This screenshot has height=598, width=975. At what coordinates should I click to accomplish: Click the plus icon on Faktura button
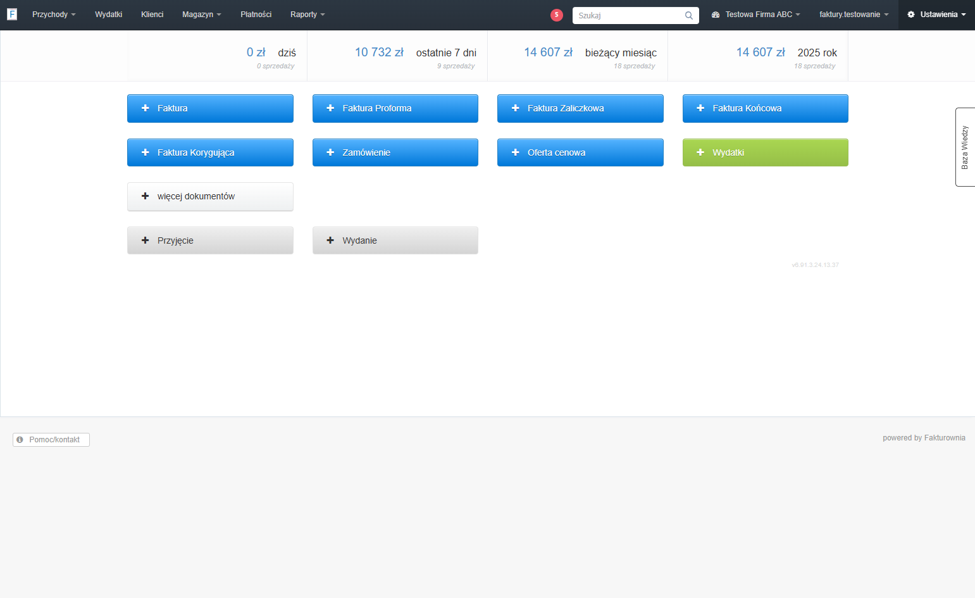[146, 108]
